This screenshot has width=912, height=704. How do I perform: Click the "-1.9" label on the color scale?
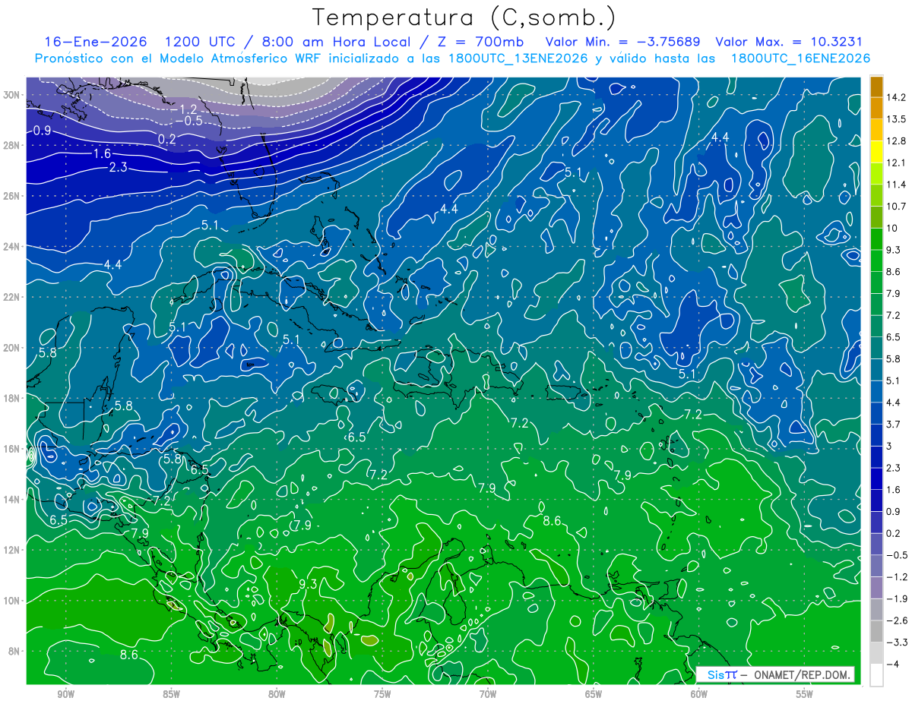pyautogui.click(x=896, y=598)
